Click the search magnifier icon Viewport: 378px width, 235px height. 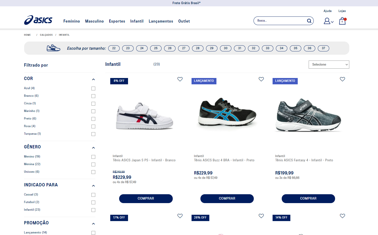click(309, 21)
